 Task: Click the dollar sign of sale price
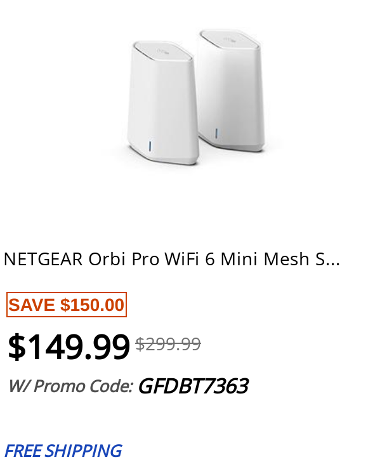[x=16, y=346]
